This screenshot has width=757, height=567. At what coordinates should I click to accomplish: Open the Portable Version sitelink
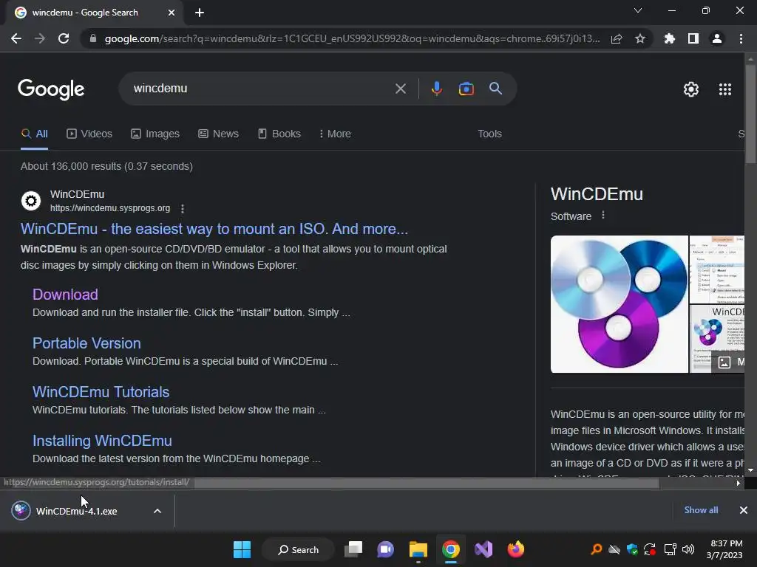click(x=87, y=343)
